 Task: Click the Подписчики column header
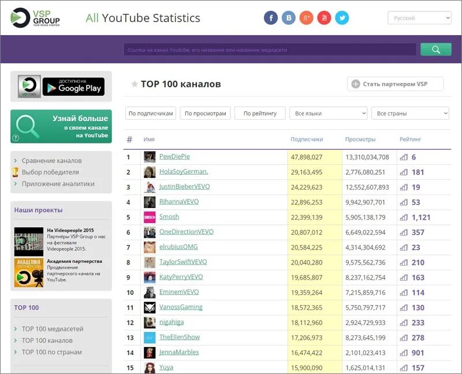[307, 139]
